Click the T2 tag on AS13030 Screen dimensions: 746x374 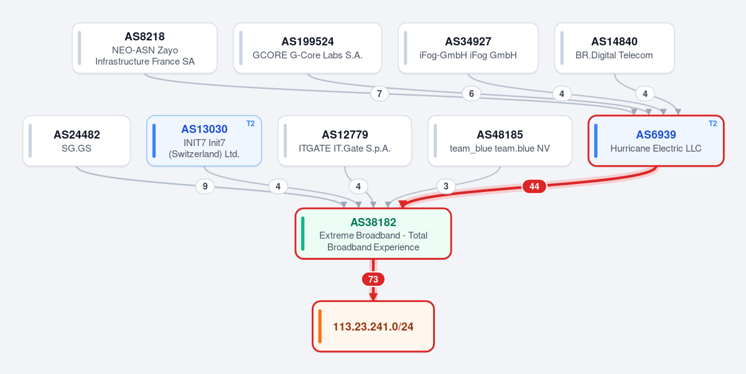251,124
